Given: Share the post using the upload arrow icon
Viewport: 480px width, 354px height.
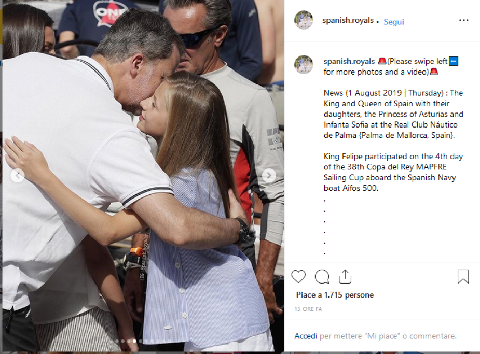Looking at the screenshot, I should [x=345, y=276].
